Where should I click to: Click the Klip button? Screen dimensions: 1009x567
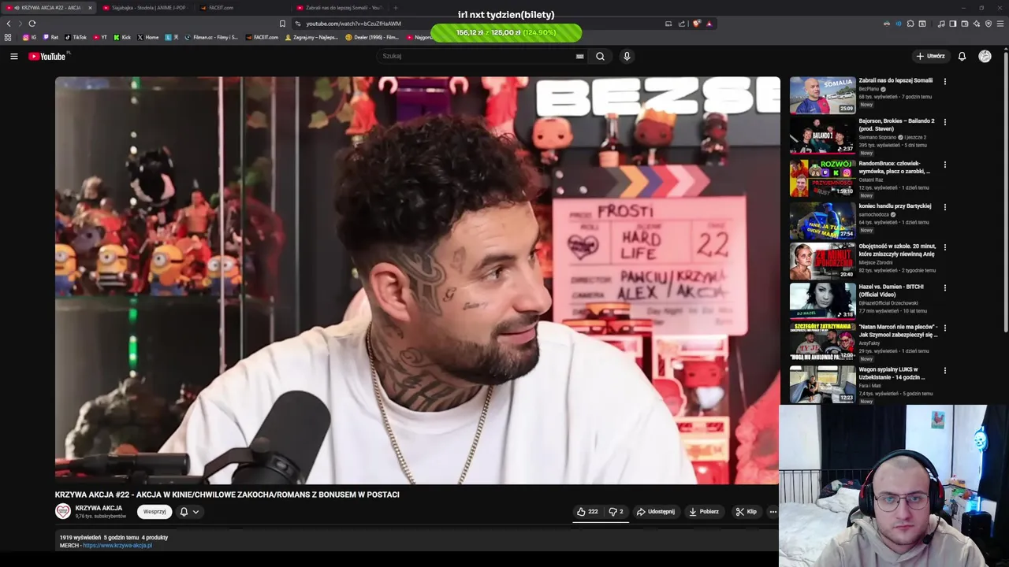coord(746,512)
